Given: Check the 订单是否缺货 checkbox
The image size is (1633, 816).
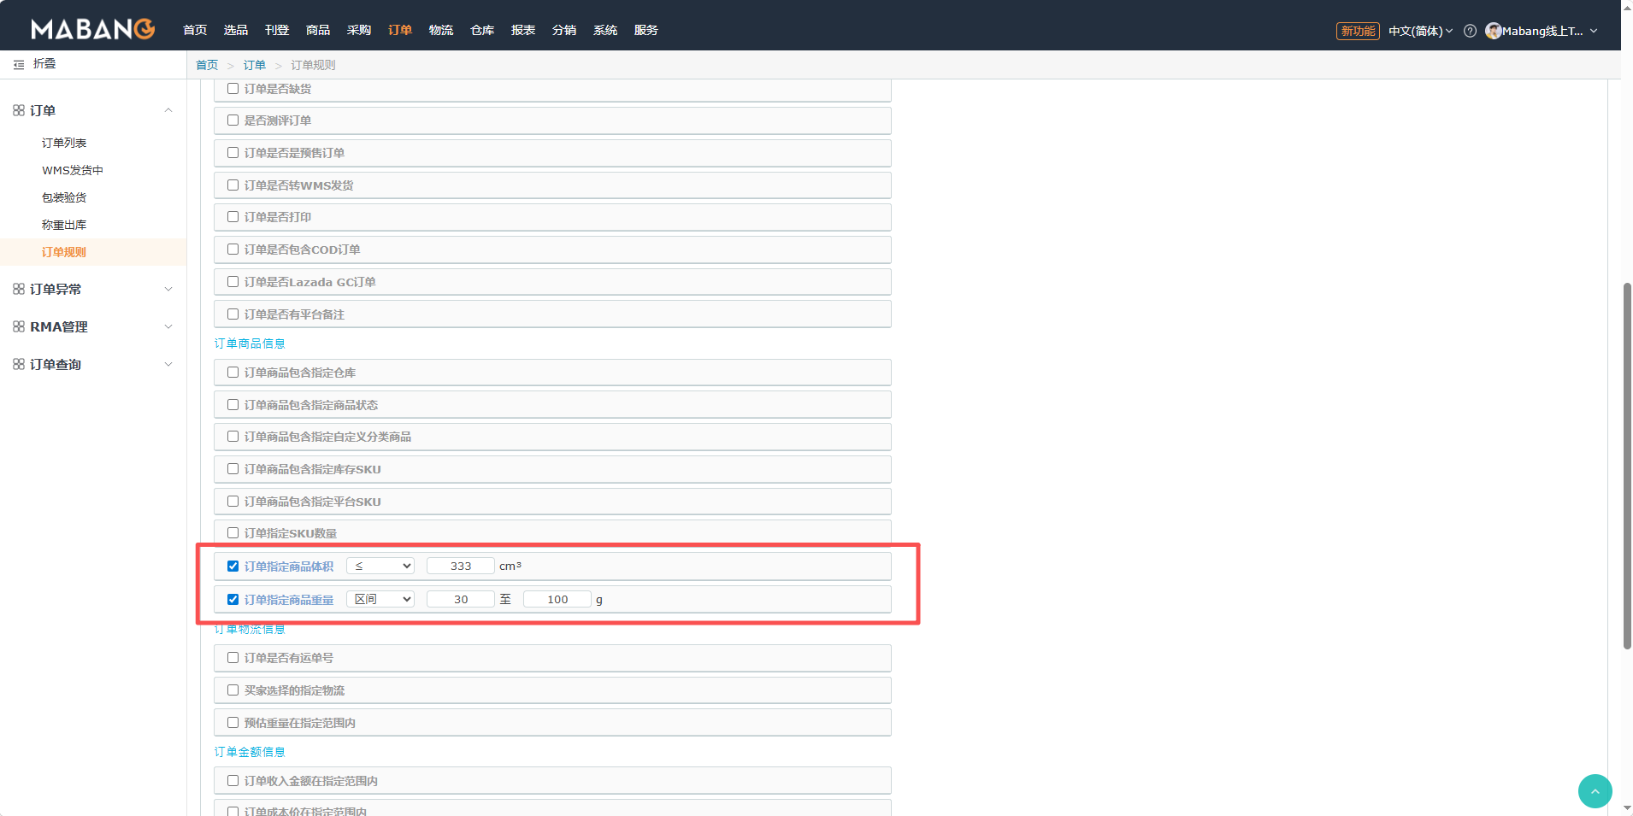Looking at the screenshot, I should click(233, 88).
